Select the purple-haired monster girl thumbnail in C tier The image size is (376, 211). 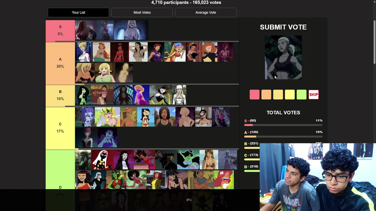pos(85,117)
